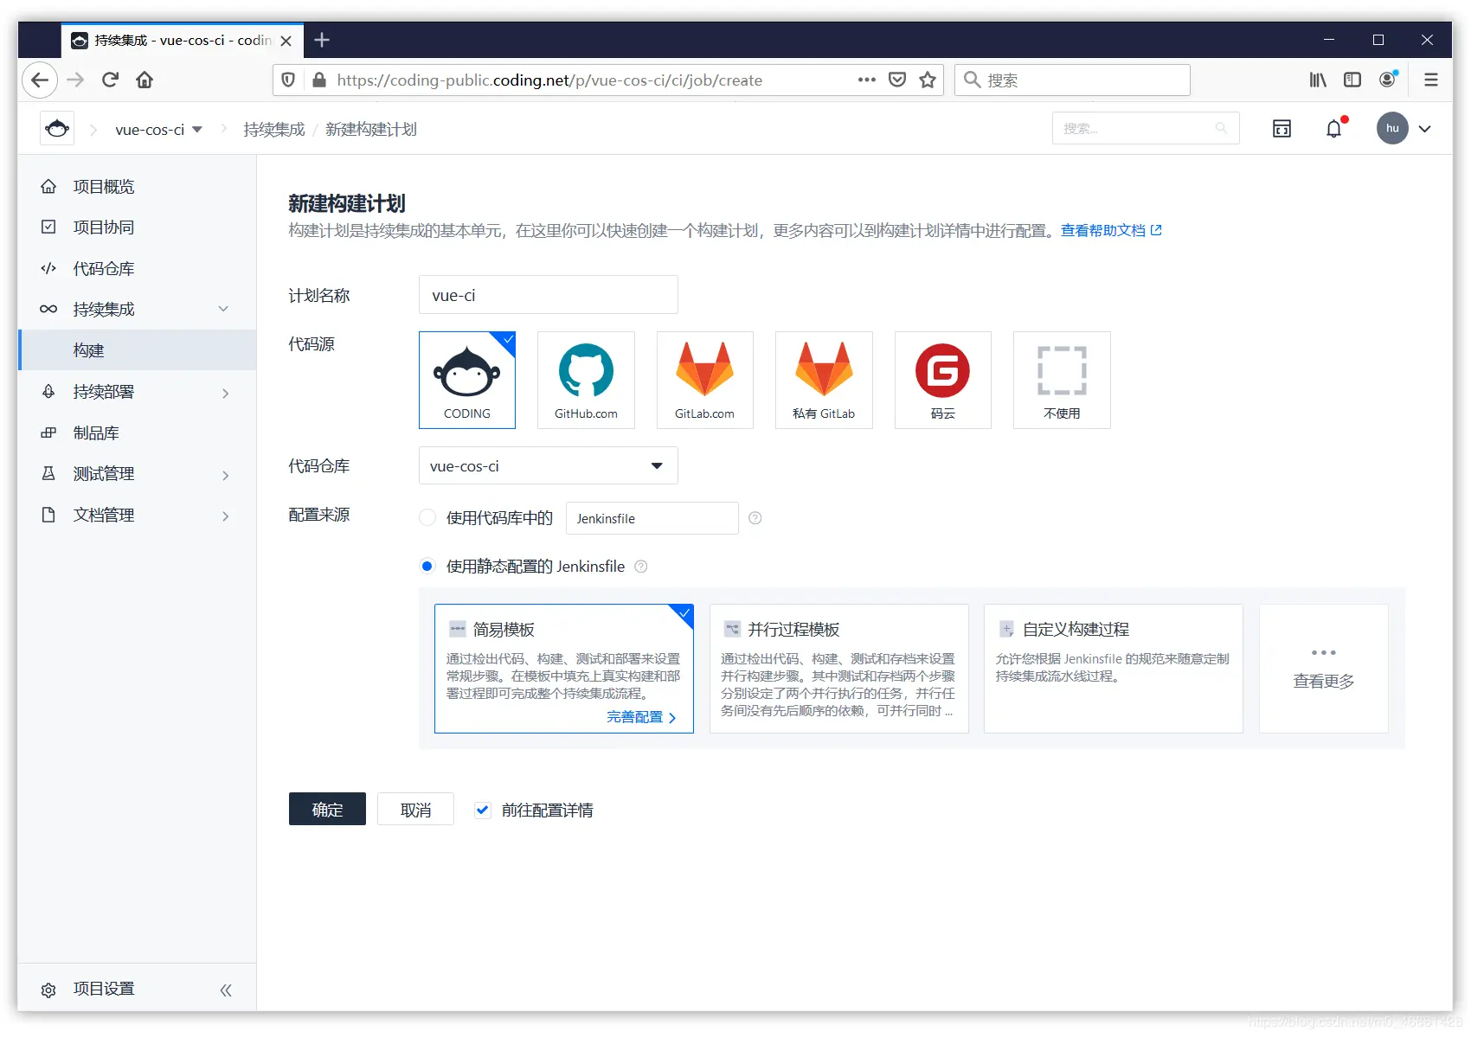
Task: Uncheck 前往配置详情
Action: pos(482,810)
